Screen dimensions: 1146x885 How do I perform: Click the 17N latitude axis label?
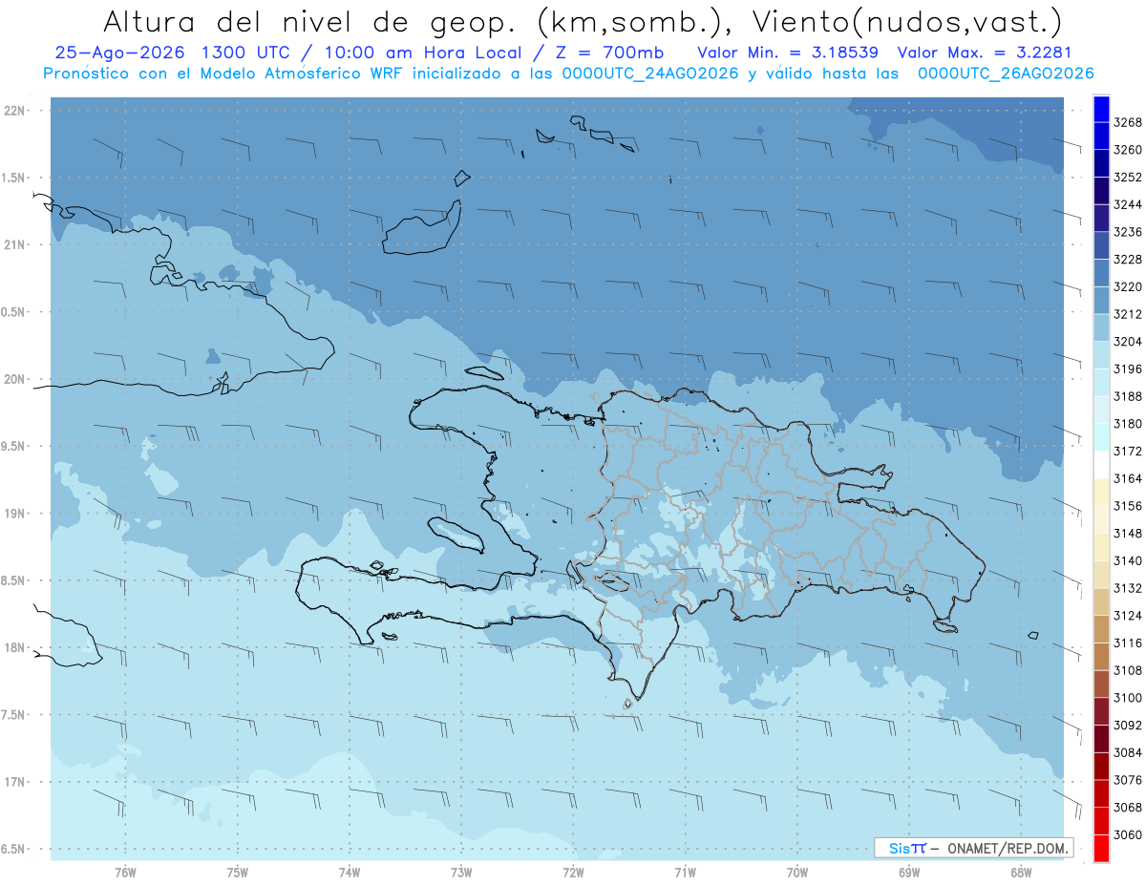tap(15, 782)
